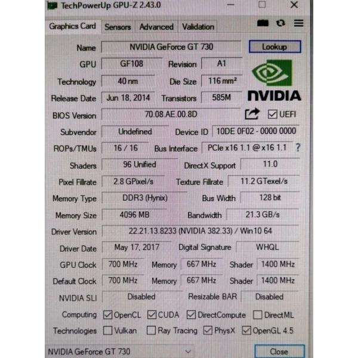Viewport: 358px width, 358px height.
Task: Switch to the Advanced tab
Action: 156,27
